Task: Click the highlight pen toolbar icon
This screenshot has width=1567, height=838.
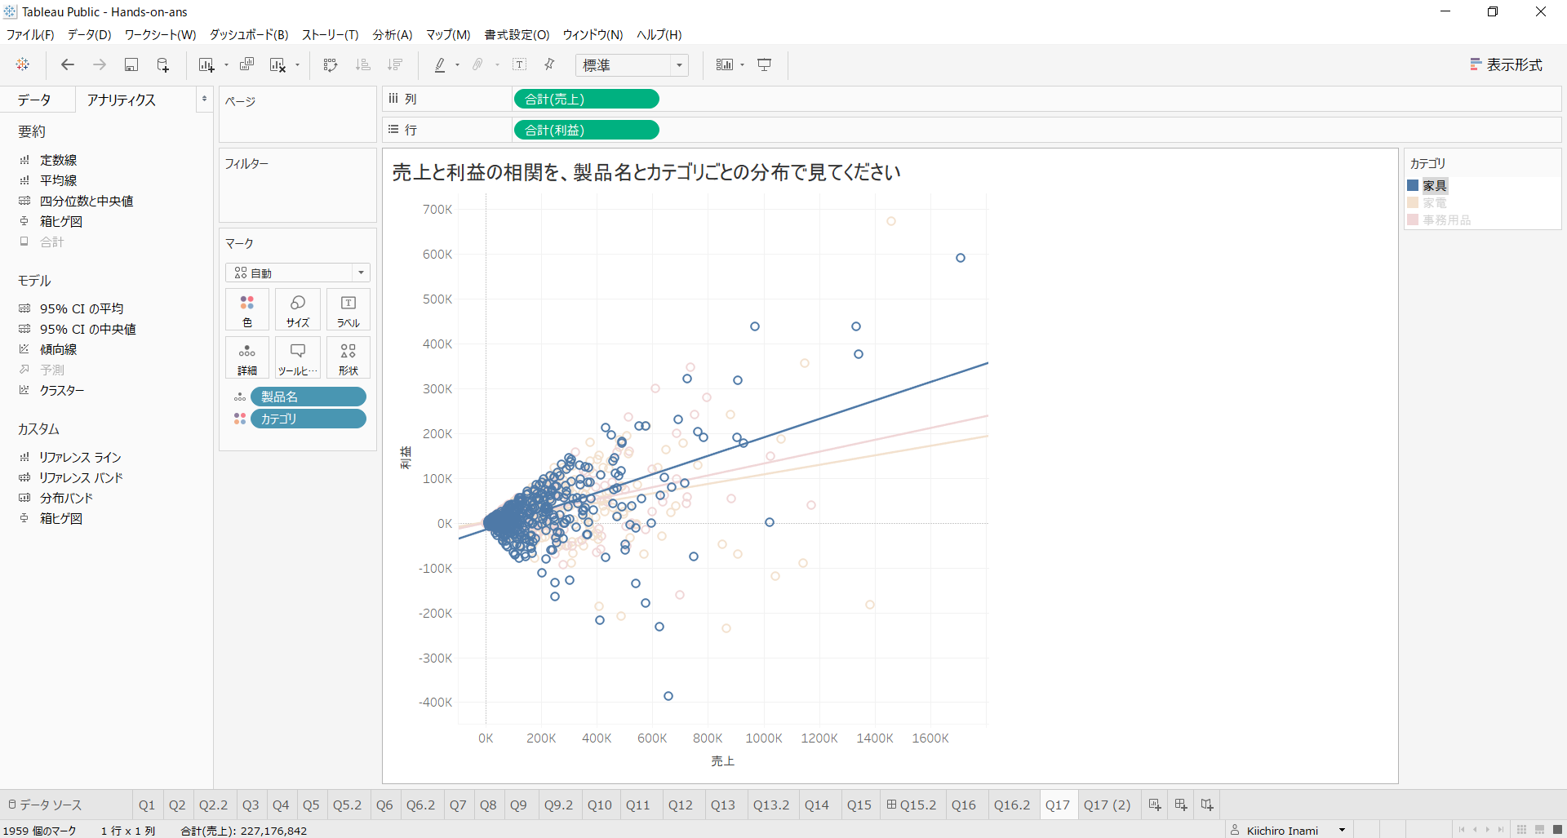Action: click(440, 64)
